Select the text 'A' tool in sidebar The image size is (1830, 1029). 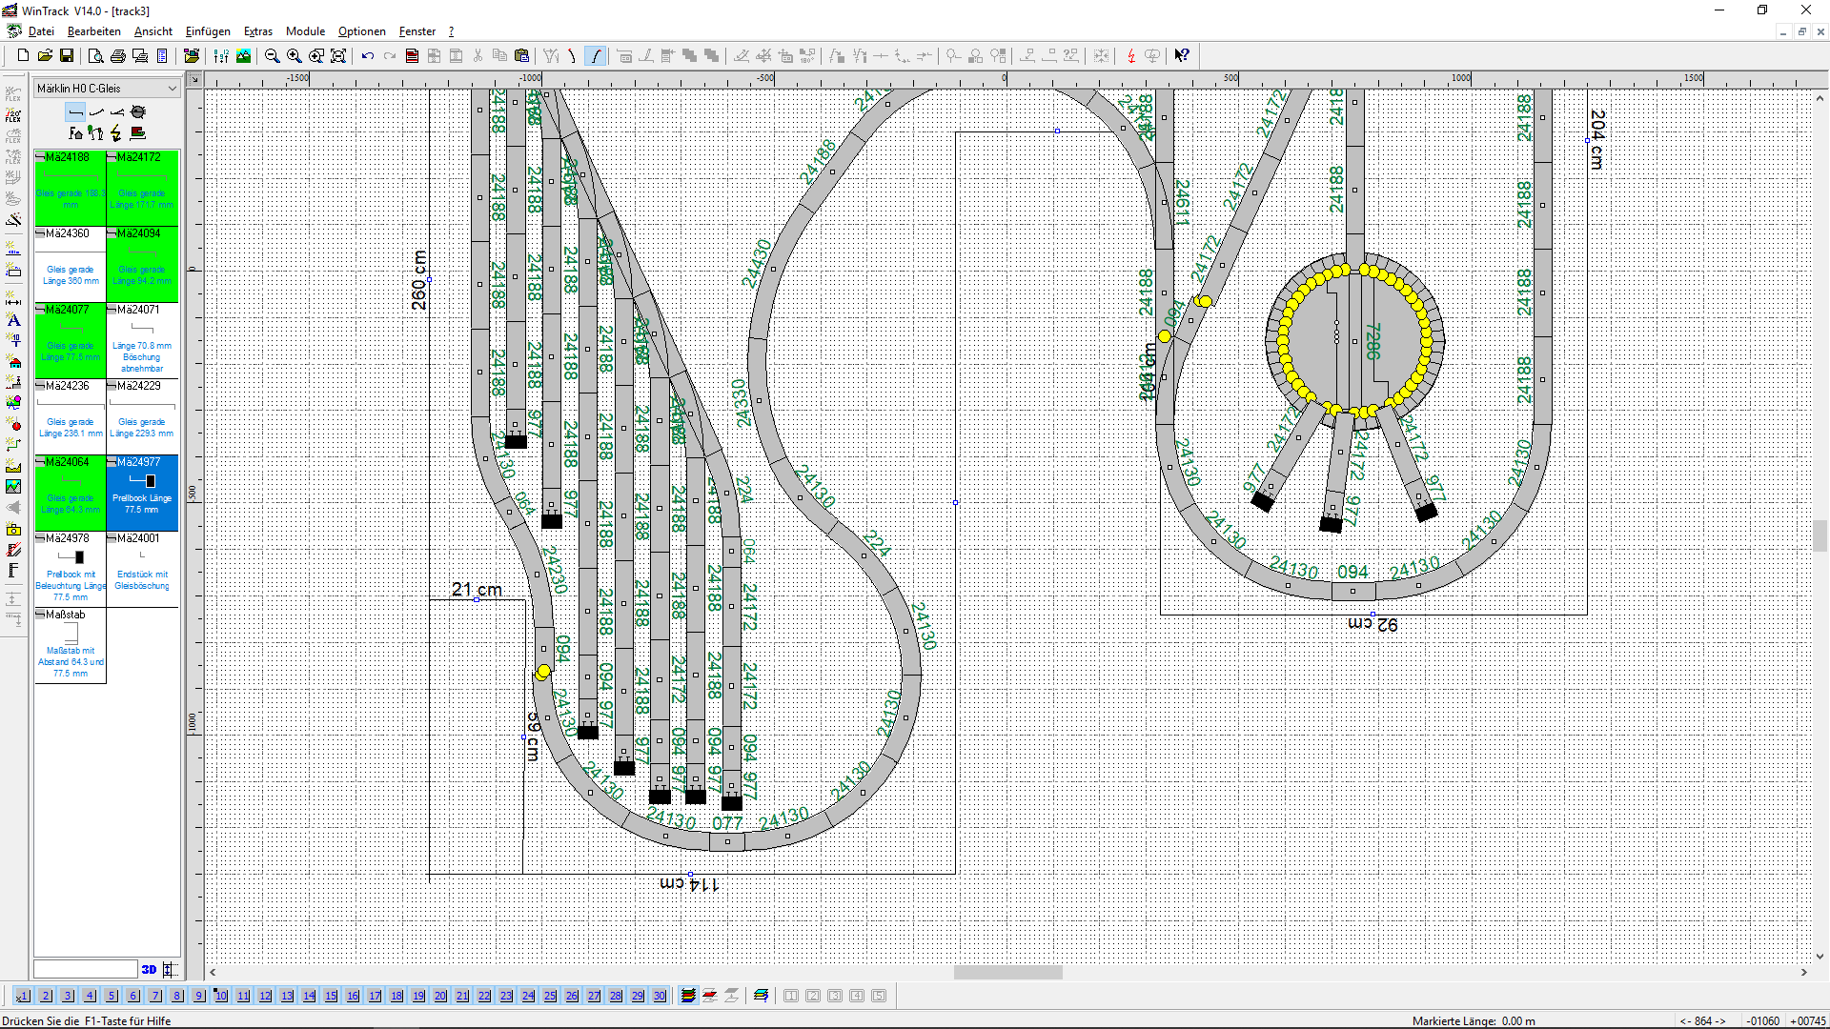(13, 320)
